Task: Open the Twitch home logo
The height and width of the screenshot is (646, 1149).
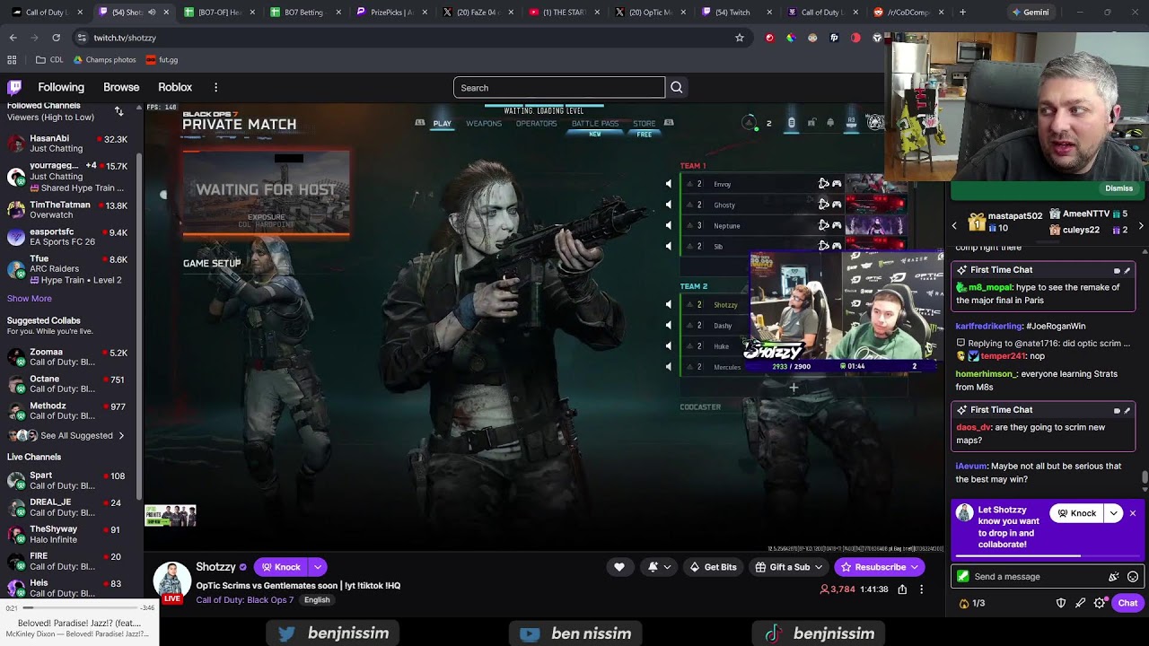Action: [x=14, y=87]
